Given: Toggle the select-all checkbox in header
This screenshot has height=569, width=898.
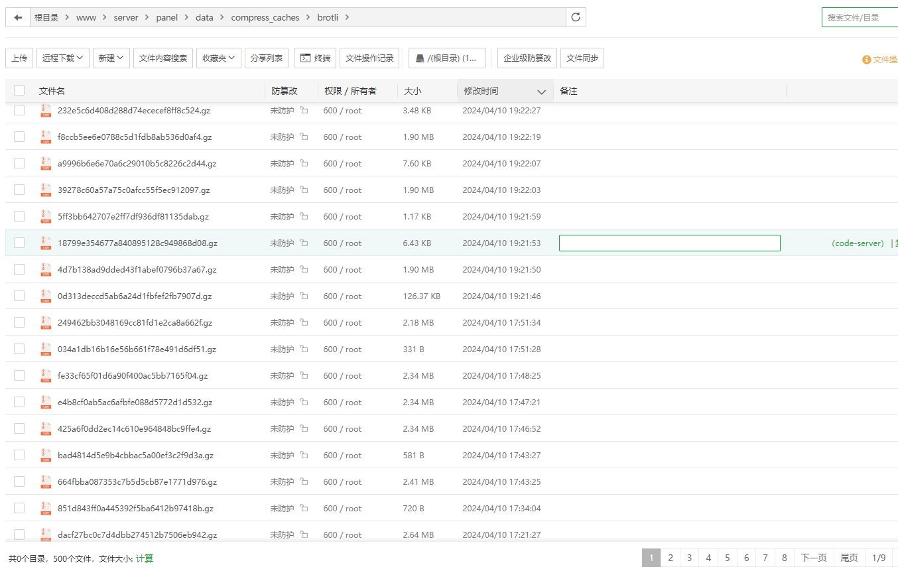Looking at the screenshot, I should pyautogui.click(x=19, y=91).
